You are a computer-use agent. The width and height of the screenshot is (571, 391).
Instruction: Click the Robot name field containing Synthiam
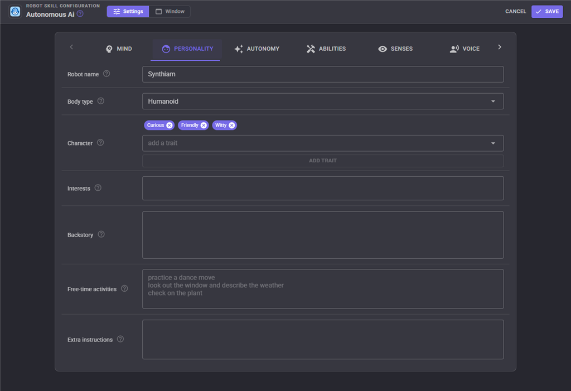(x=323, y=74)
